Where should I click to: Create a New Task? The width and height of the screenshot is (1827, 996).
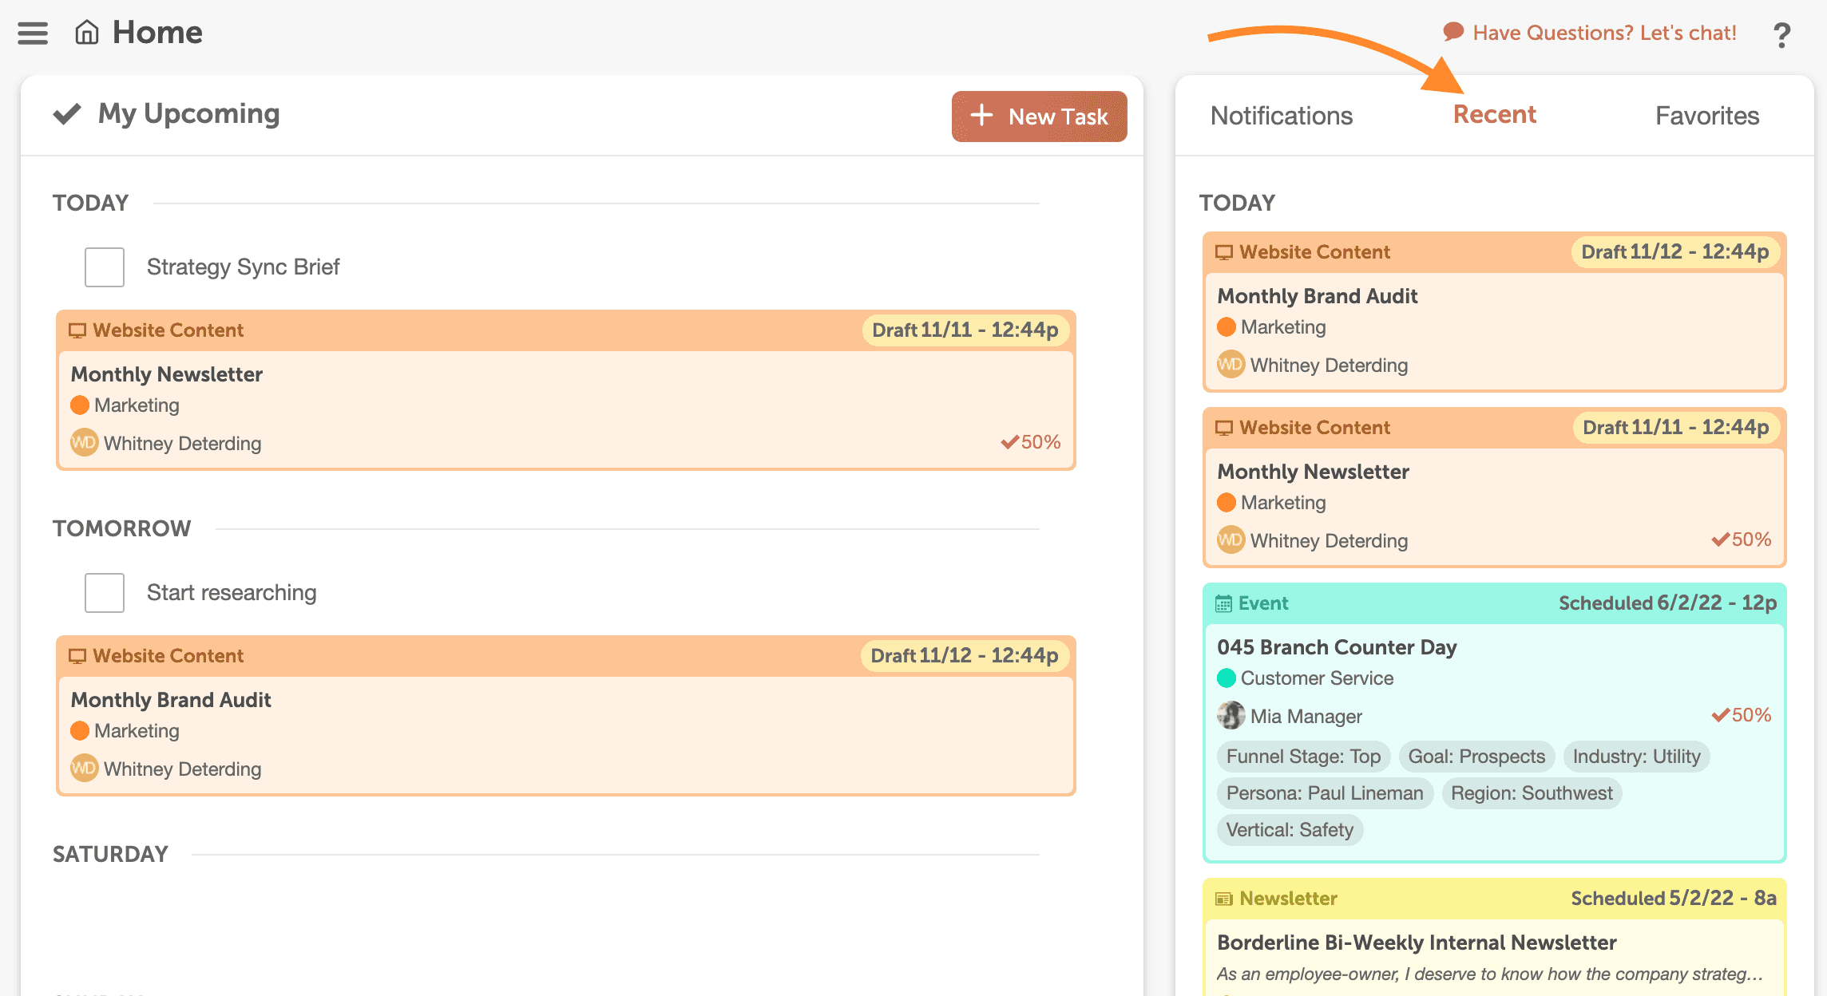[1040, 117]
